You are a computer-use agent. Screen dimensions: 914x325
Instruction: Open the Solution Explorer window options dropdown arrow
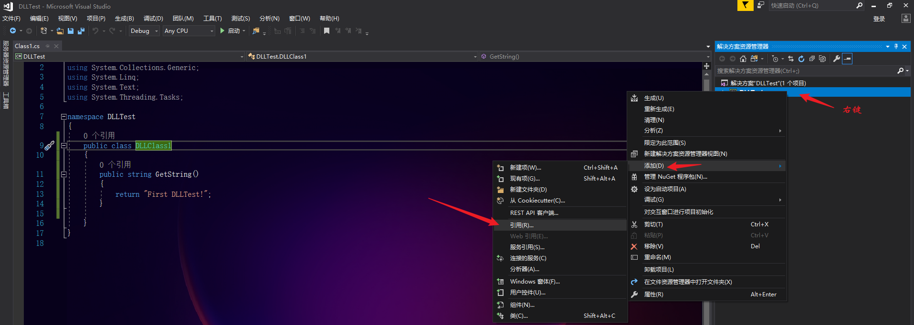point(888,46)
